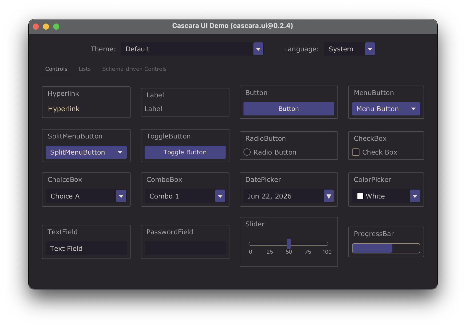Open the Schema-driven Controls tab

coord(134,69)
